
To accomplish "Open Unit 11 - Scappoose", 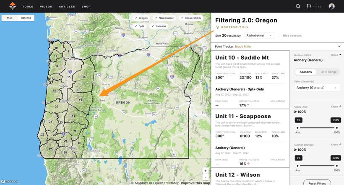I will [243, 116].
